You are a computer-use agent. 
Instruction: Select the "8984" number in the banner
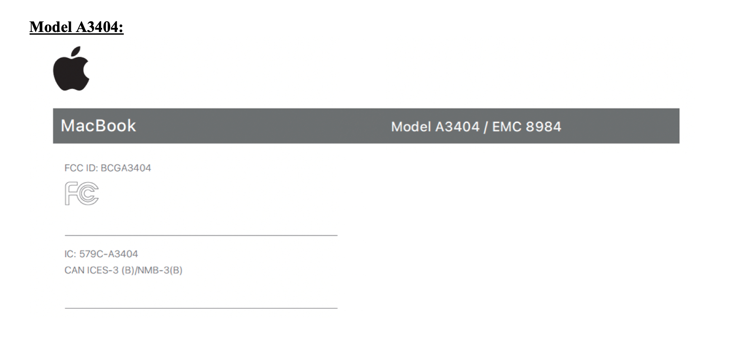[544, 127]
